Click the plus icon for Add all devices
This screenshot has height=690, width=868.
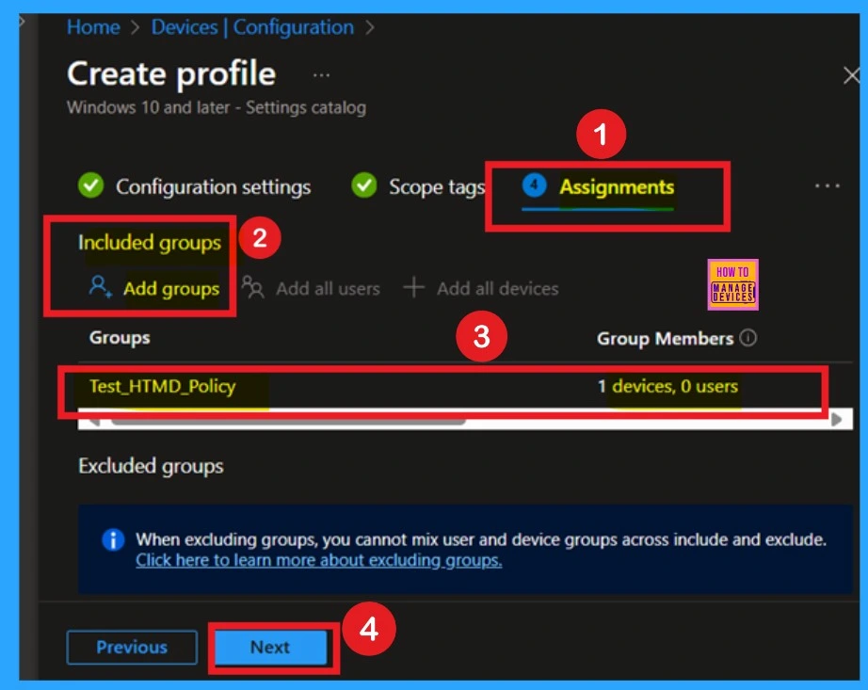pyautogui.click(x=413, y=288)
